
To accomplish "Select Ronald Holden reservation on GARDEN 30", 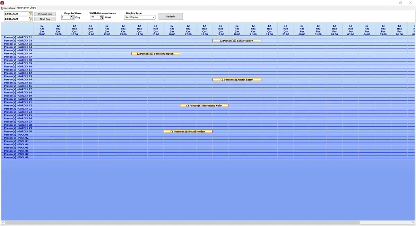I will (188, 132).
